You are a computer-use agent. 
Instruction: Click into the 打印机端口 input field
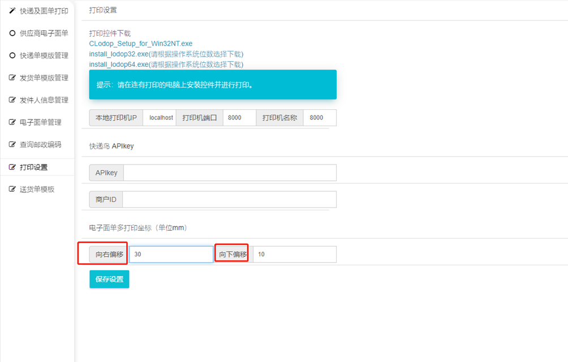coord(239,118)
